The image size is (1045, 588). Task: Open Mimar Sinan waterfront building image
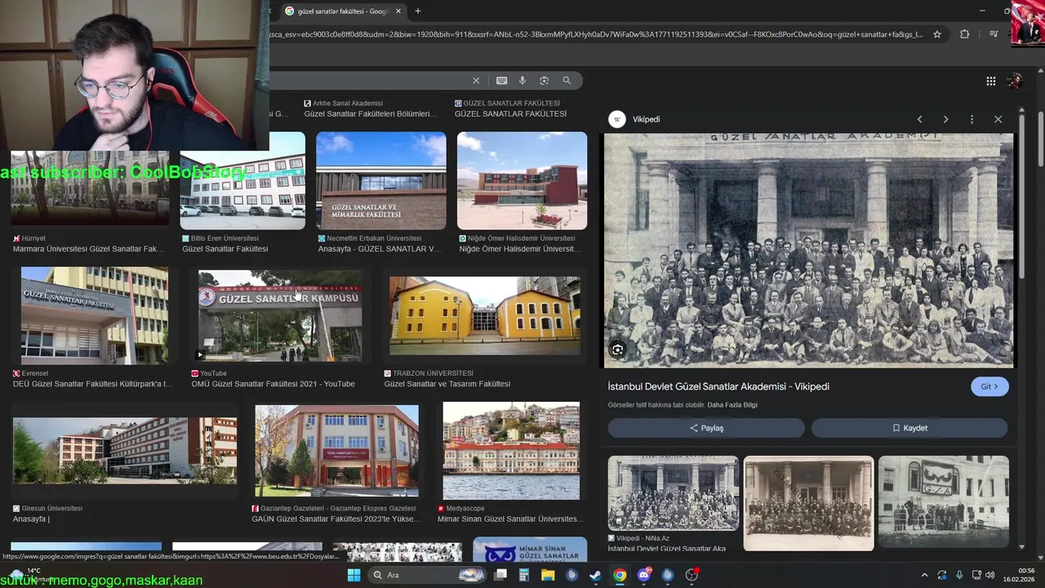coord(511,451)
